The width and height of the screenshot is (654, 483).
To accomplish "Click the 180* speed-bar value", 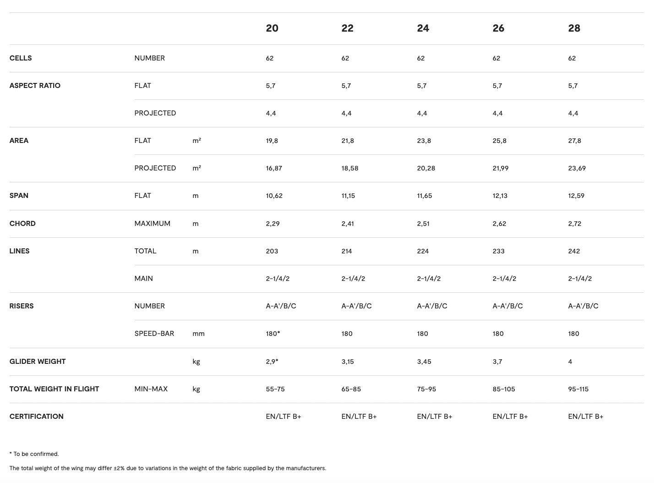I will [273, 334].
